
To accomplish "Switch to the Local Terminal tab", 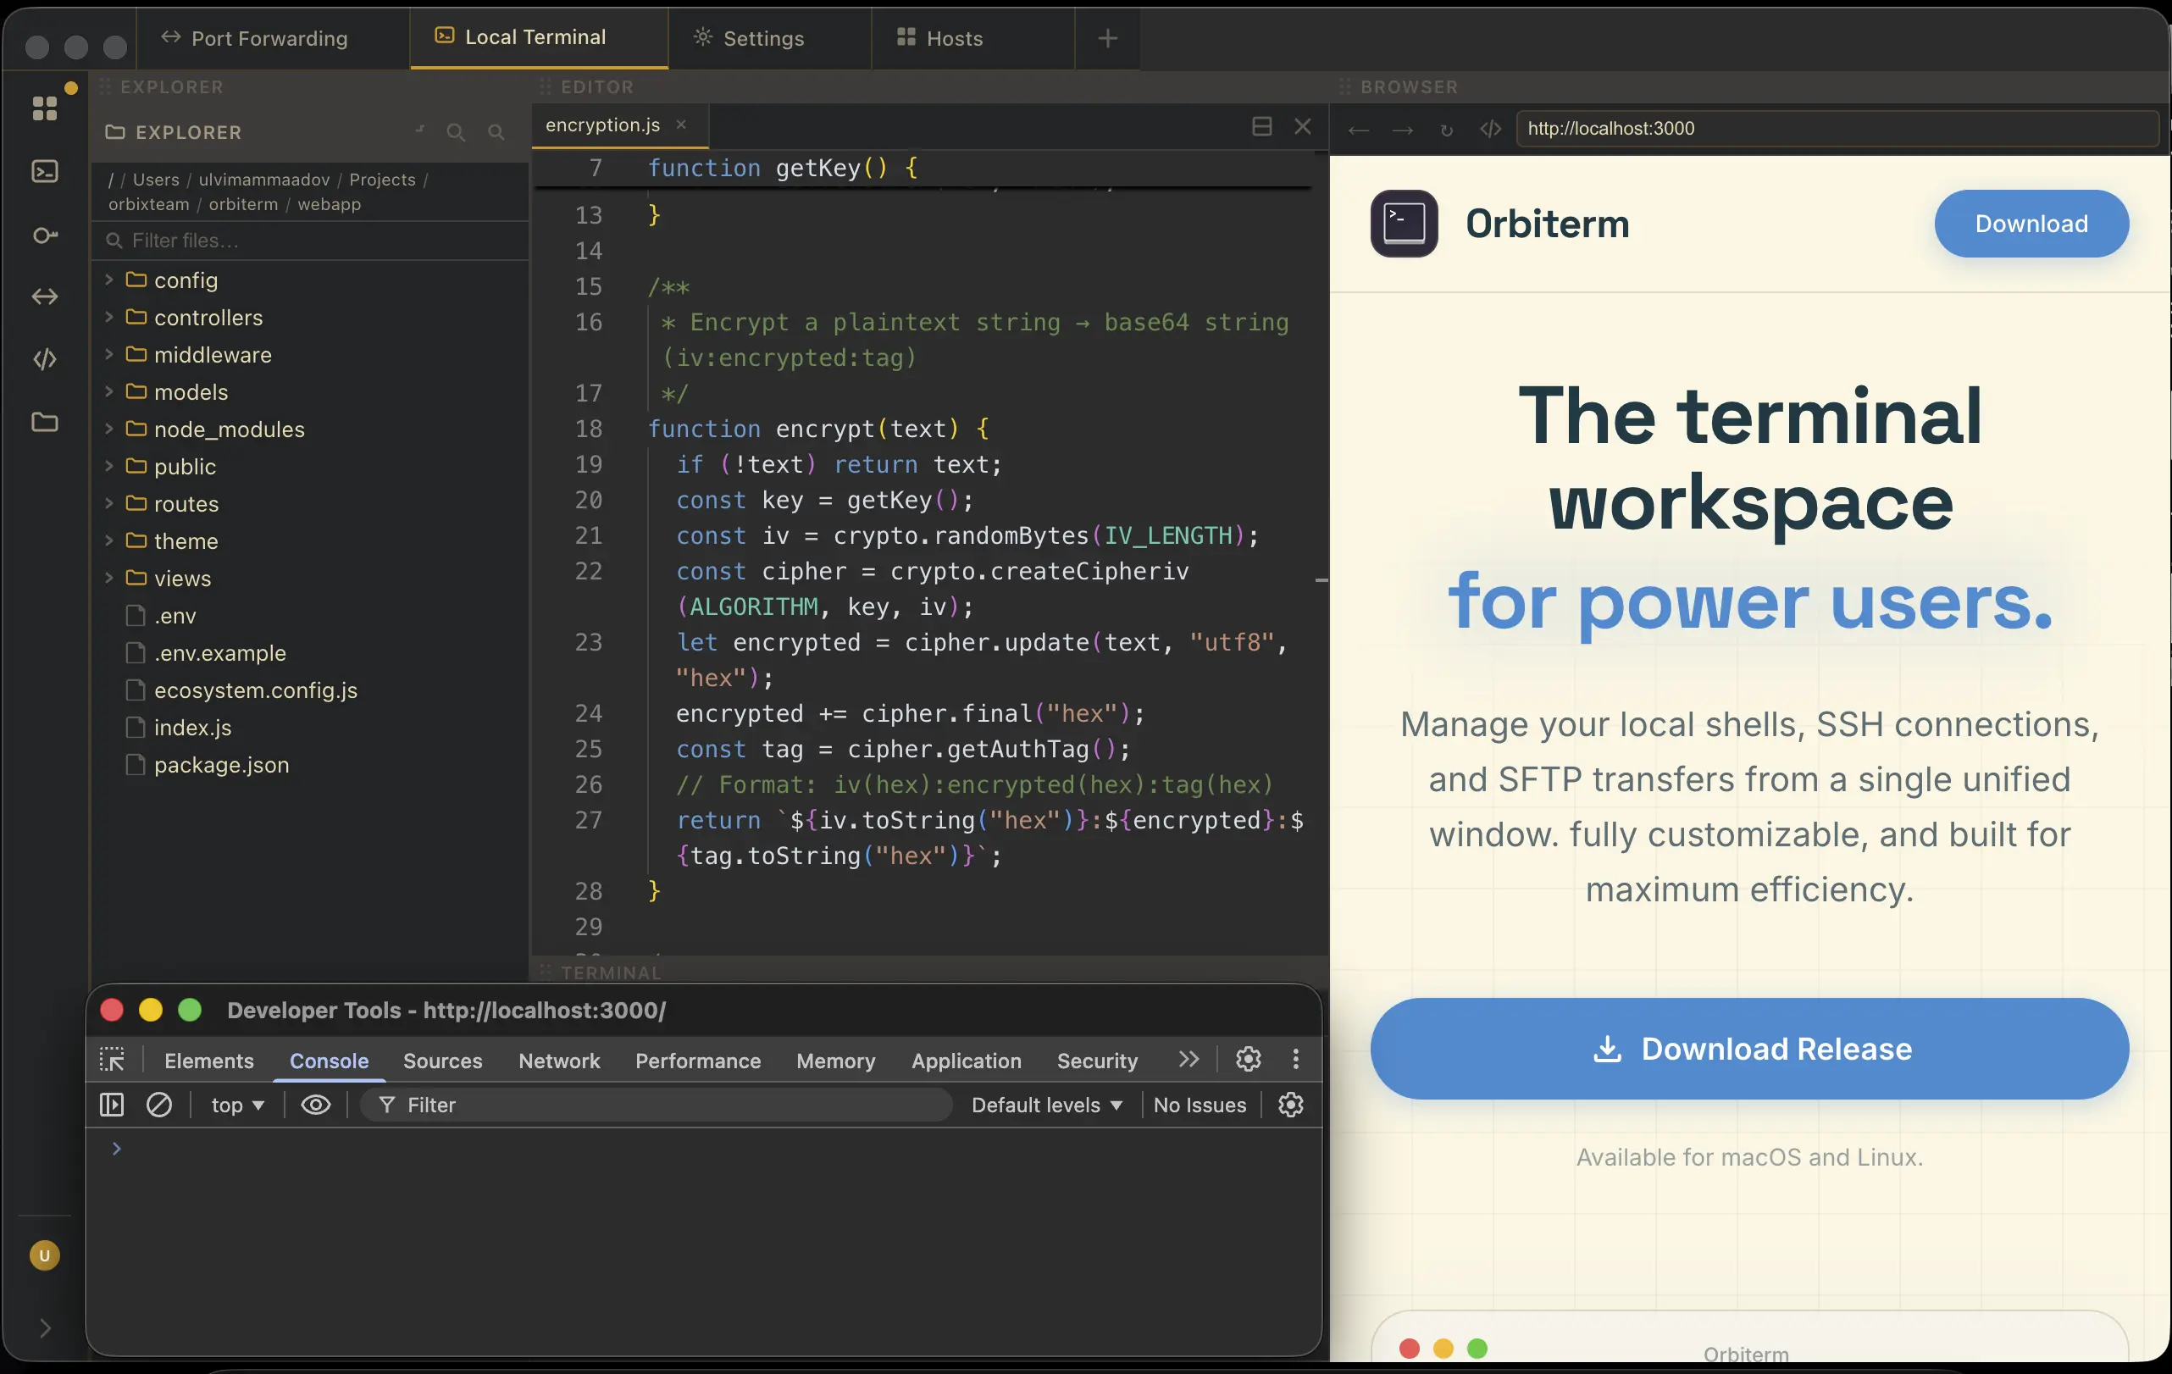I will pyautogui.click(x=539, y=38).
